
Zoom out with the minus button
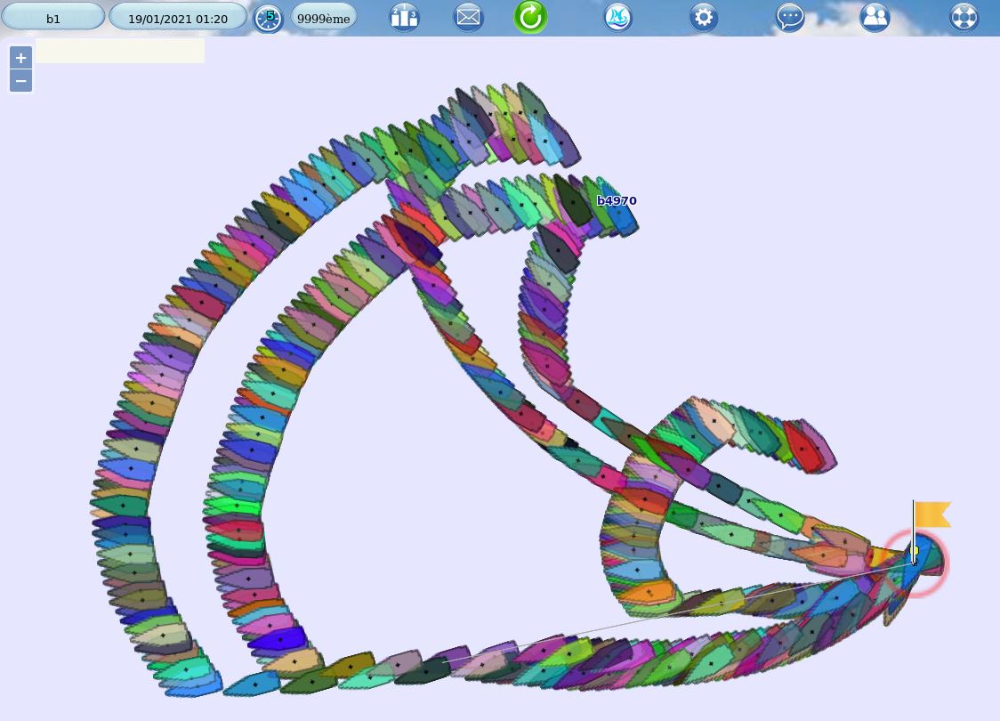(x=21, y=81)
